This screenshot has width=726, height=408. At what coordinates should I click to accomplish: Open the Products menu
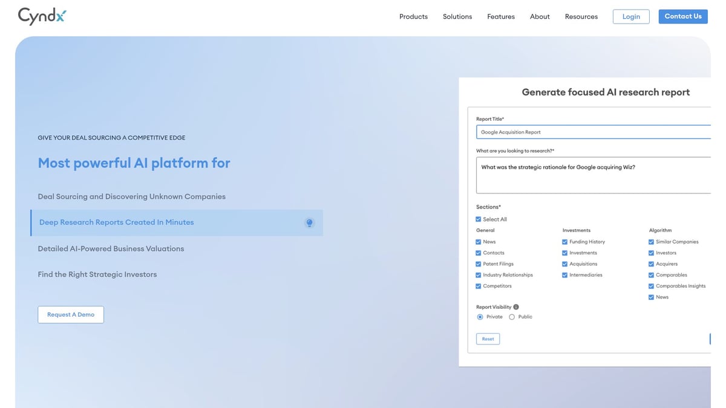[x=413, y=16]
